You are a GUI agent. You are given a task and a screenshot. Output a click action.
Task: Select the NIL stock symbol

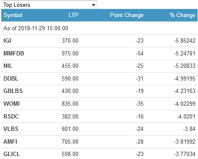pyautogui.click(x=8, y=66)
